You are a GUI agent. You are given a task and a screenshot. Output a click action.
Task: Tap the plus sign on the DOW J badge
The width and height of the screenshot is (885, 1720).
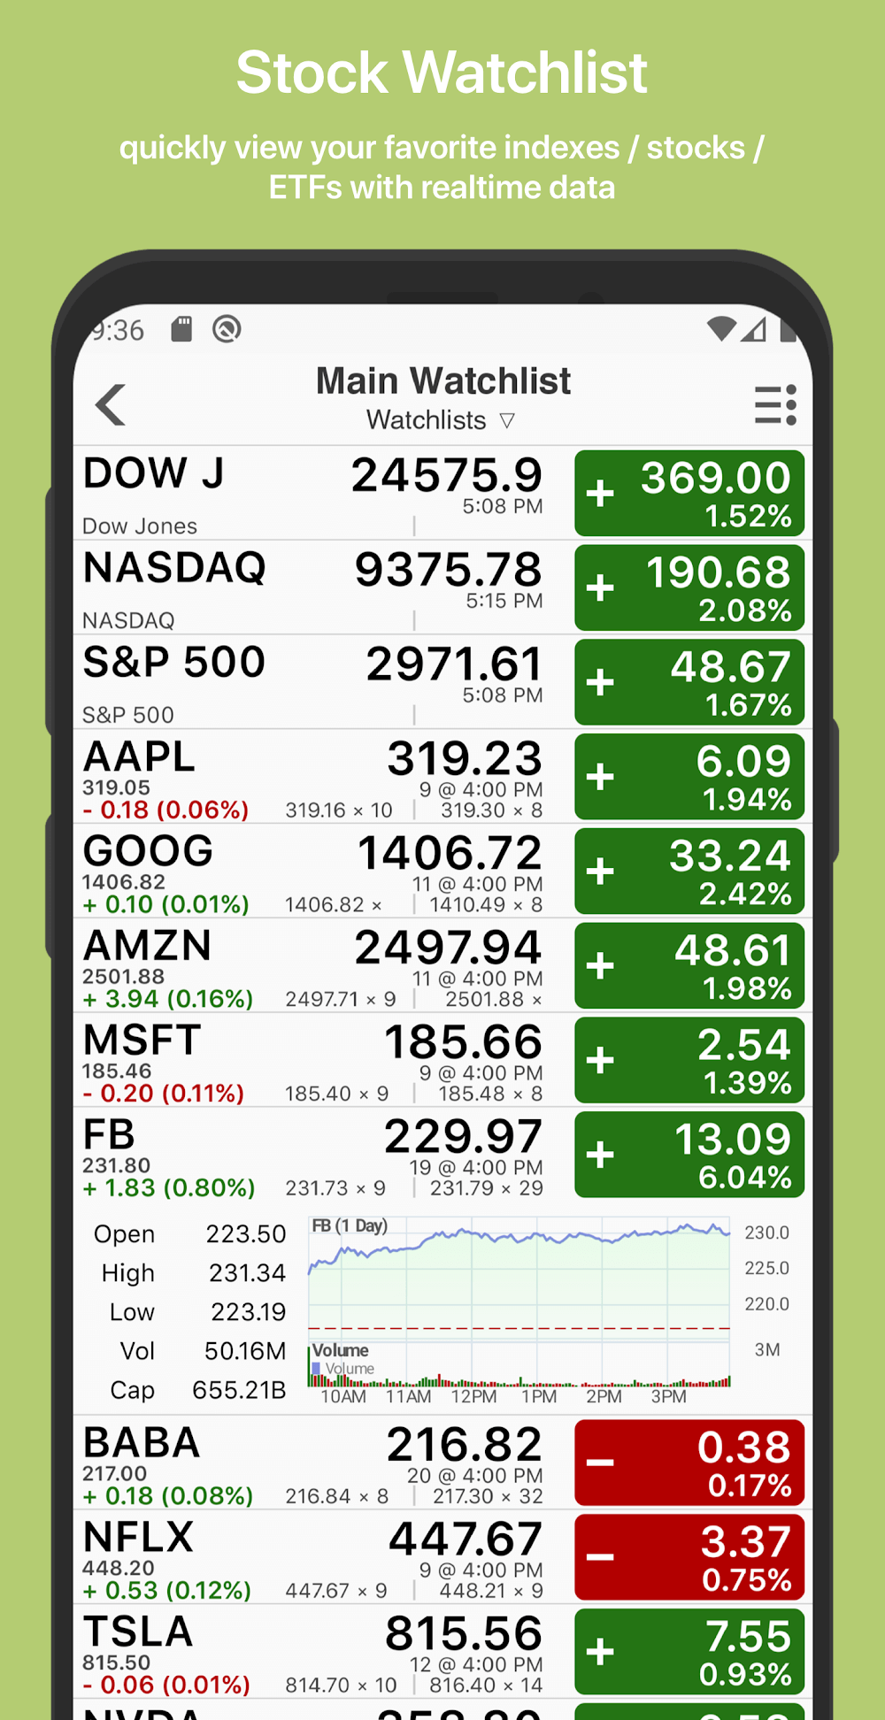pos(600,493)
